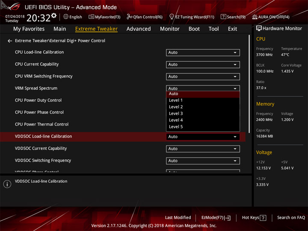Select Level 3 option

(203, 113)
